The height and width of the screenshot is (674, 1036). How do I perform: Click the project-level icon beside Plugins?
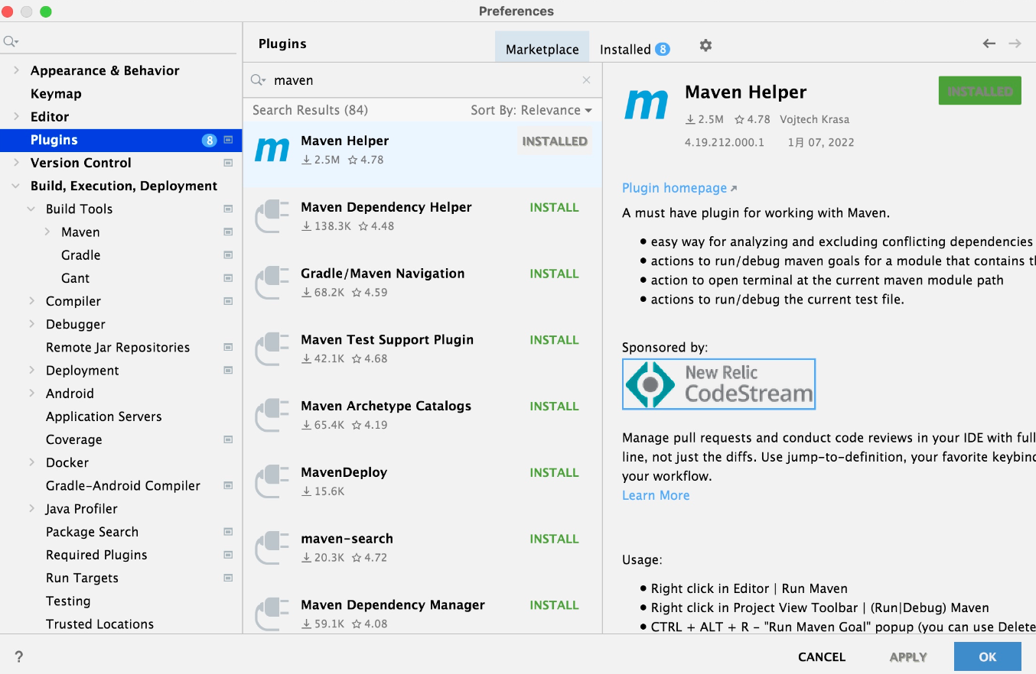point(228,140)
